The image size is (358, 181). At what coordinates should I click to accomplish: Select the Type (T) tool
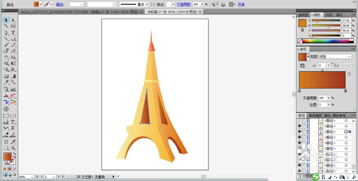click(x=13, y=33)
